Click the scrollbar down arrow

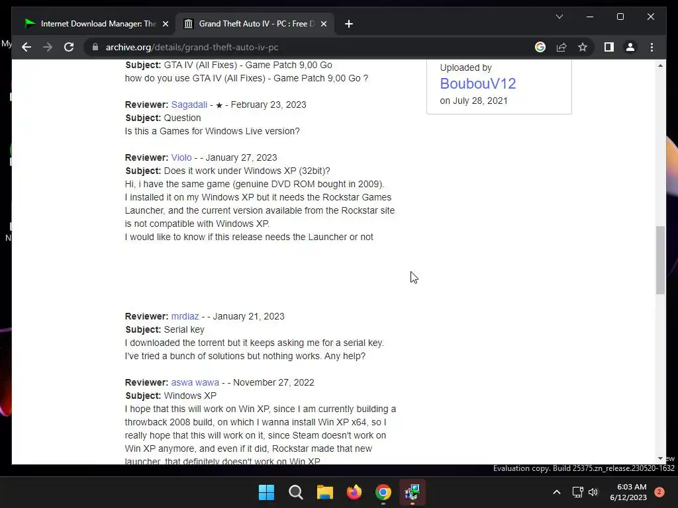[x=660, y=458]
